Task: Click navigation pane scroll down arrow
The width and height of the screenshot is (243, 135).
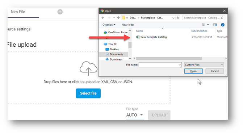Action: tap(130, 59)
